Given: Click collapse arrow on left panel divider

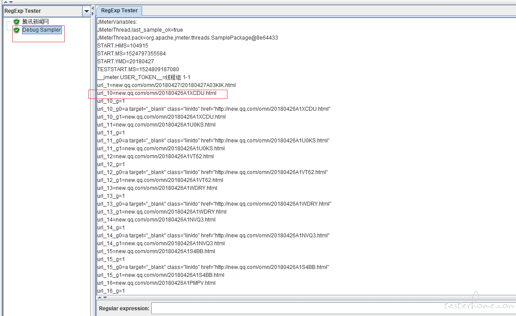Looking at the screenshot, I should 93,8.
